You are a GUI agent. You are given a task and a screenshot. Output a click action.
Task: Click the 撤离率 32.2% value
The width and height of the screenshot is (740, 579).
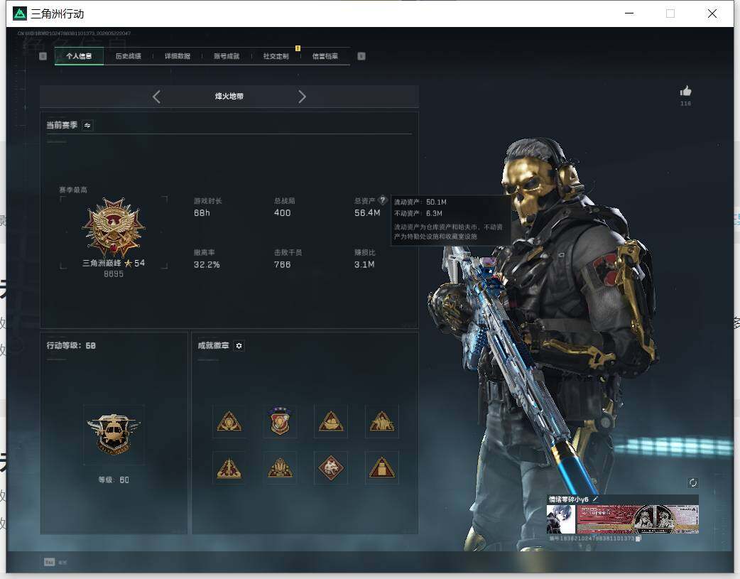click(x=207, y=265)
